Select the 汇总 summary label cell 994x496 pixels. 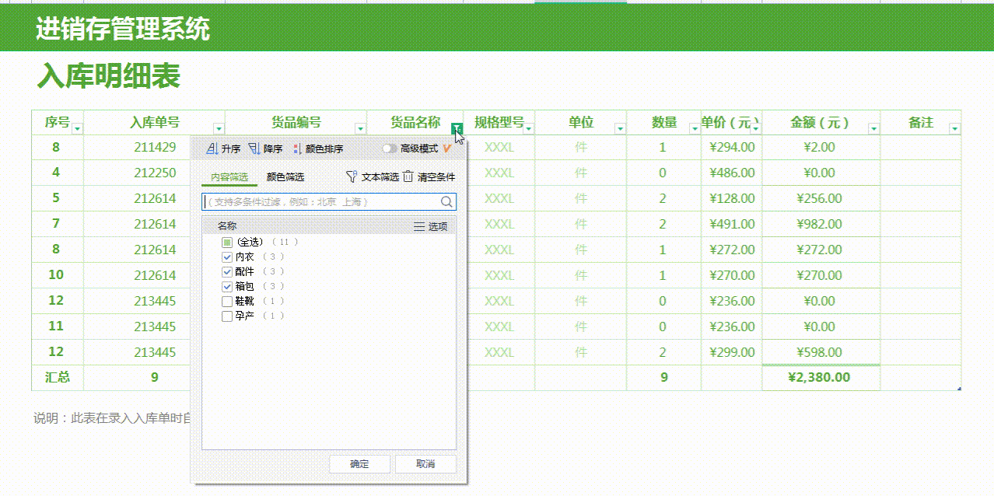coord(58,377)
